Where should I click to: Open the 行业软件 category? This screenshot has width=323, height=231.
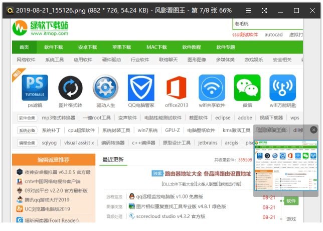(140, 60)
